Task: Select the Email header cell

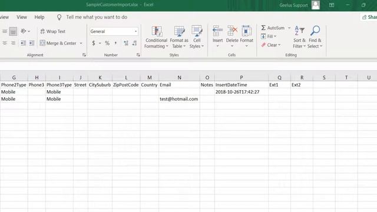Action: coord(179,85)
